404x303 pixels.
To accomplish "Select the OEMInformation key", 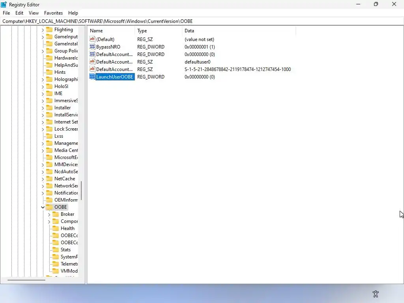I will [x=66, y=200].
